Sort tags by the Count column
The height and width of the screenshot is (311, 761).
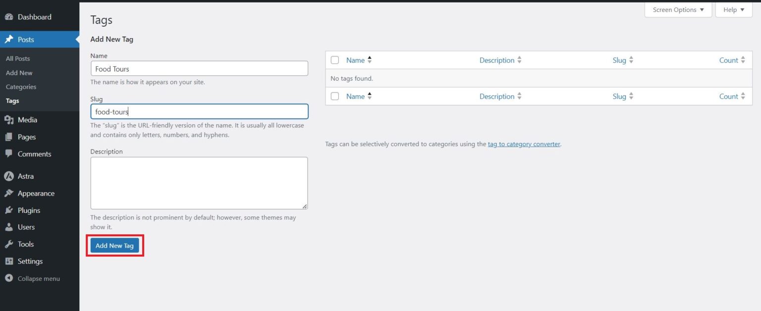point(729,59)
